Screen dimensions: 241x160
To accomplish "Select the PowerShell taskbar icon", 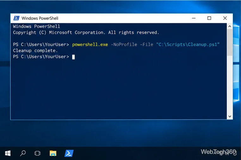I will pyautogui.click(x=69, y=153).
